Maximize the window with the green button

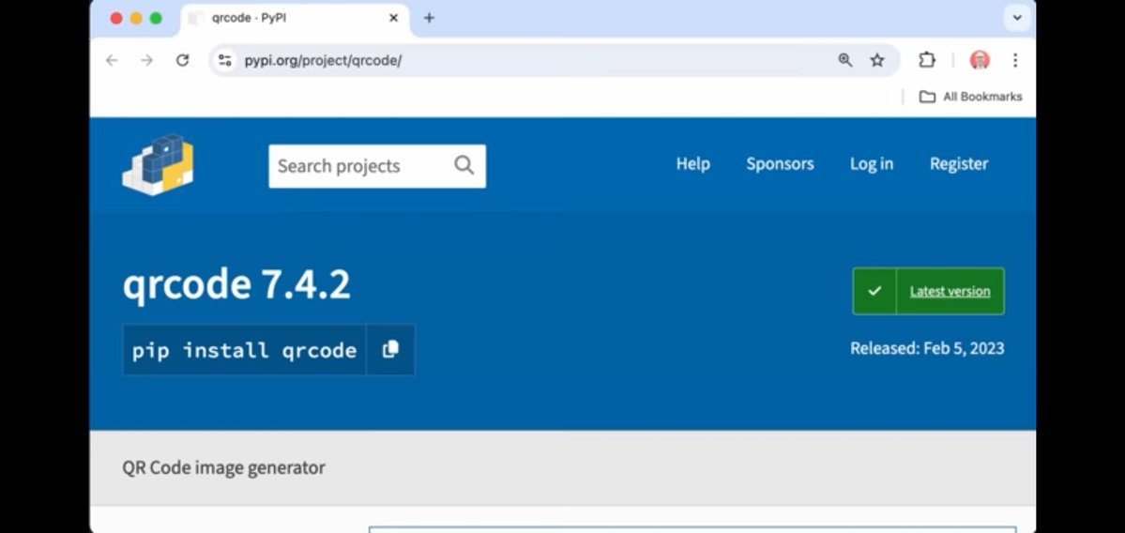pyautogui.click(x=156, y=19)
